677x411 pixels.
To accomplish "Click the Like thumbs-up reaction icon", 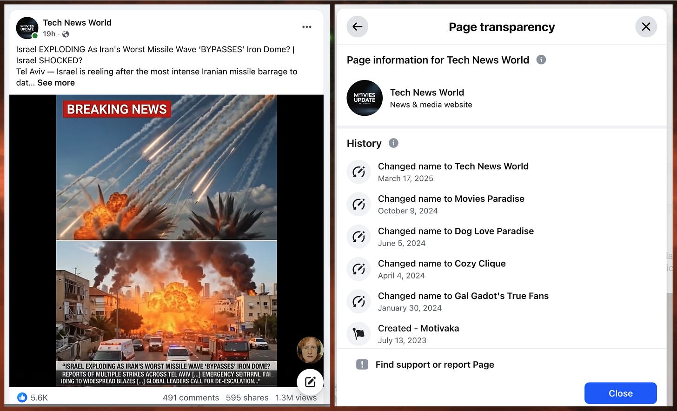I will click(x=22, y=398).
